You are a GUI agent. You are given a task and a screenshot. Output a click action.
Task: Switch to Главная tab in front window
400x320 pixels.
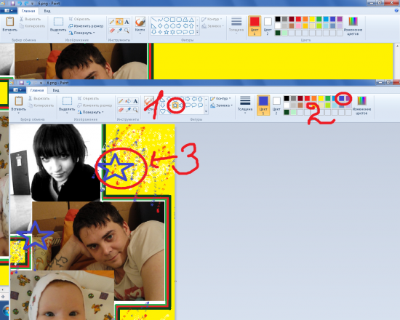click(x=37, y=90)
